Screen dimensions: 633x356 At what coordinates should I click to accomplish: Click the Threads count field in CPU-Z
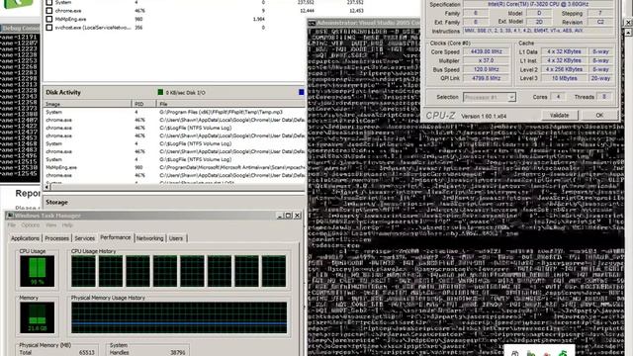(x=604, y=97)
